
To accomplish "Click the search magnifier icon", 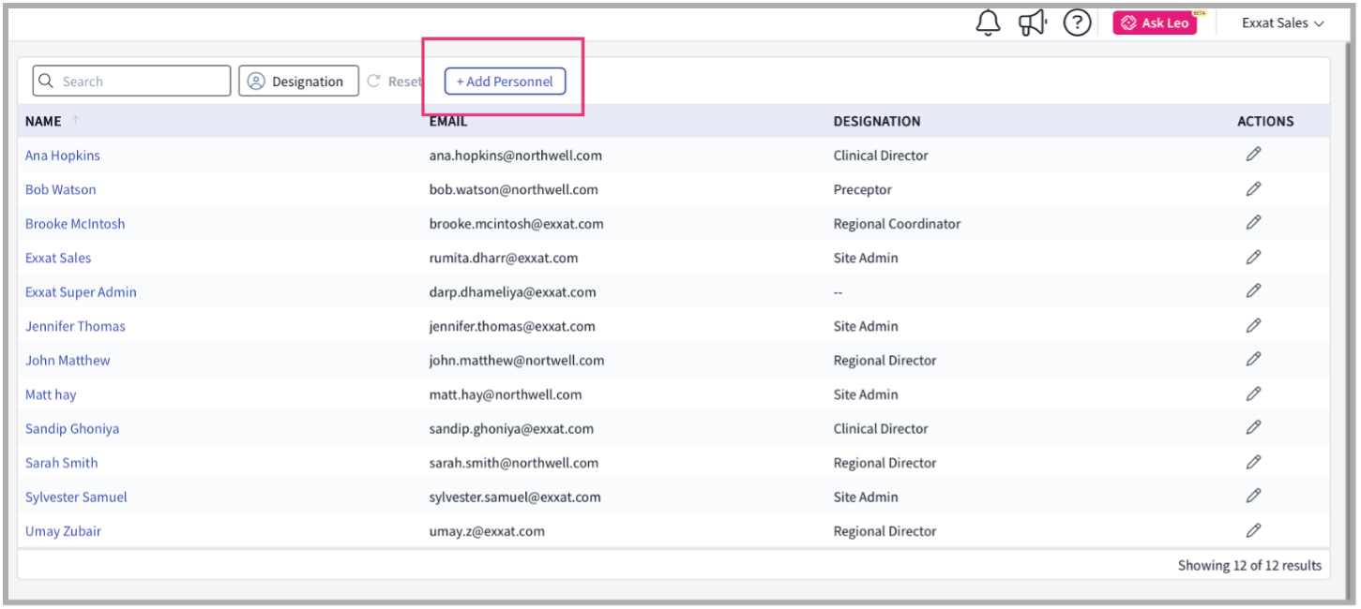I will click(x=46, y=81).
